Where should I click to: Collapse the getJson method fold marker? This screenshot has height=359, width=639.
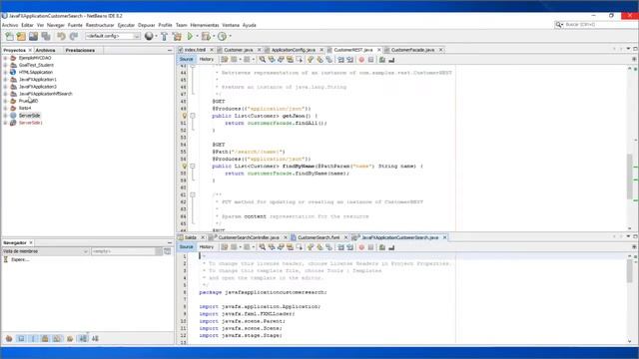pyautogui.click(x=193, y=116)
